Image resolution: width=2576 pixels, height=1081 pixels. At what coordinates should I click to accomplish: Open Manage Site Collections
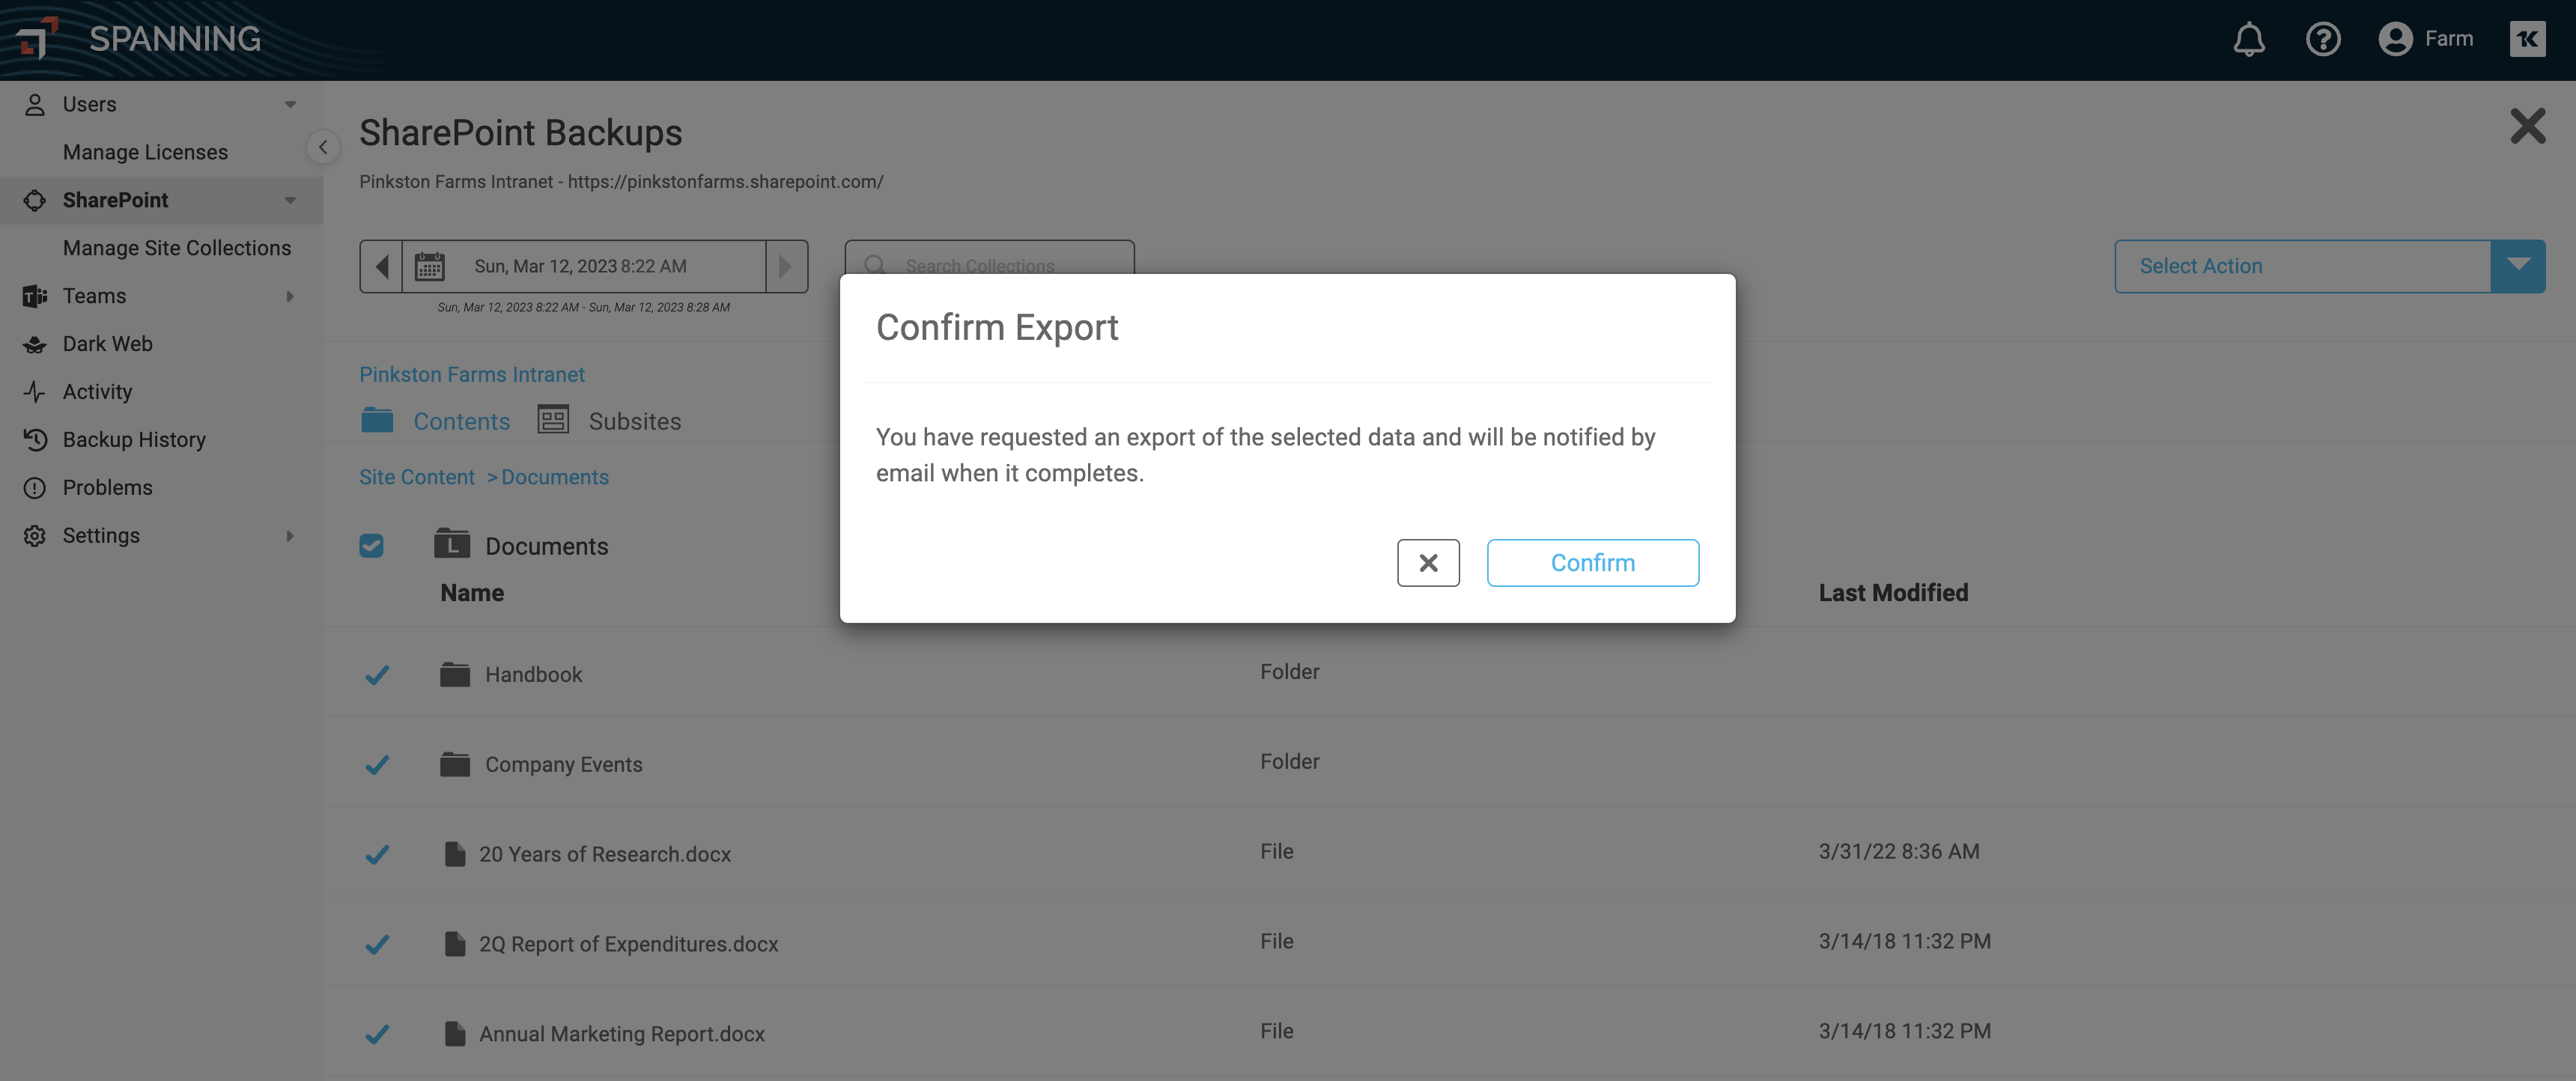pyautogui.click(x=177, y=248)
